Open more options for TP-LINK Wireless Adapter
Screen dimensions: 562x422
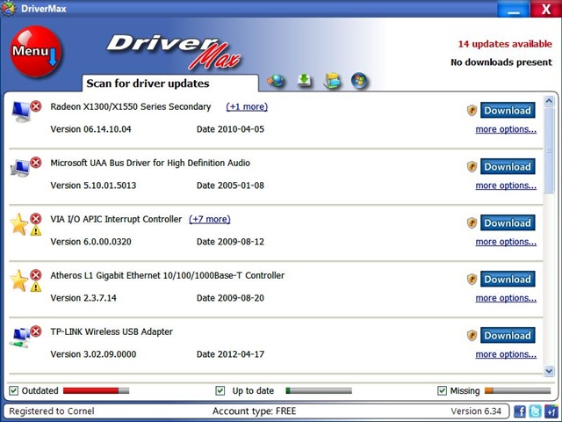tap(506, 354)
